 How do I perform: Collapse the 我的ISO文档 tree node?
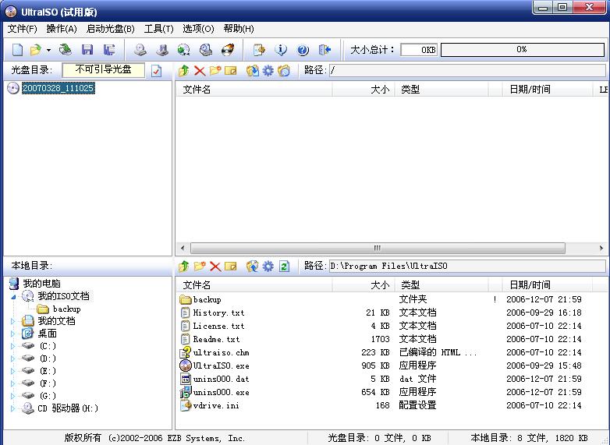tap(13, 297)
